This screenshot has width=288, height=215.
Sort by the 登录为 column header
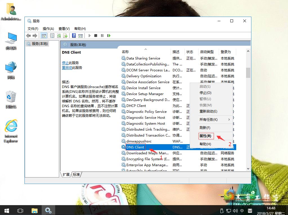227,52
